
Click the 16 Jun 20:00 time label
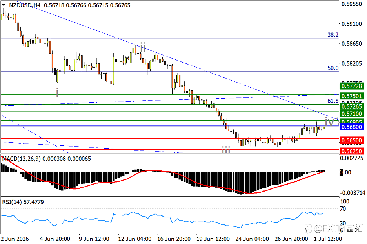174,239
